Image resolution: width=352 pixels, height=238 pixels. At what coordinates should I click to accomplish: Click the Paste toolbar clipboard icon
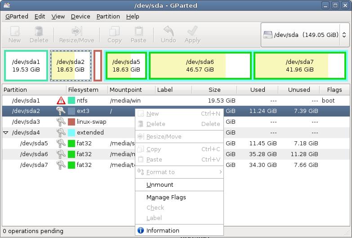pos(138,31)
